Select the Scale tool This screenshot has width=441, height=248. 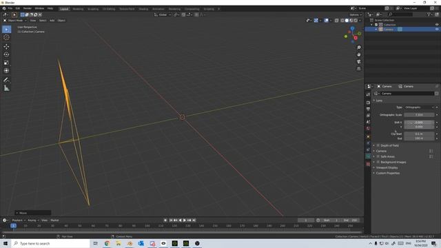coord(6,63)
